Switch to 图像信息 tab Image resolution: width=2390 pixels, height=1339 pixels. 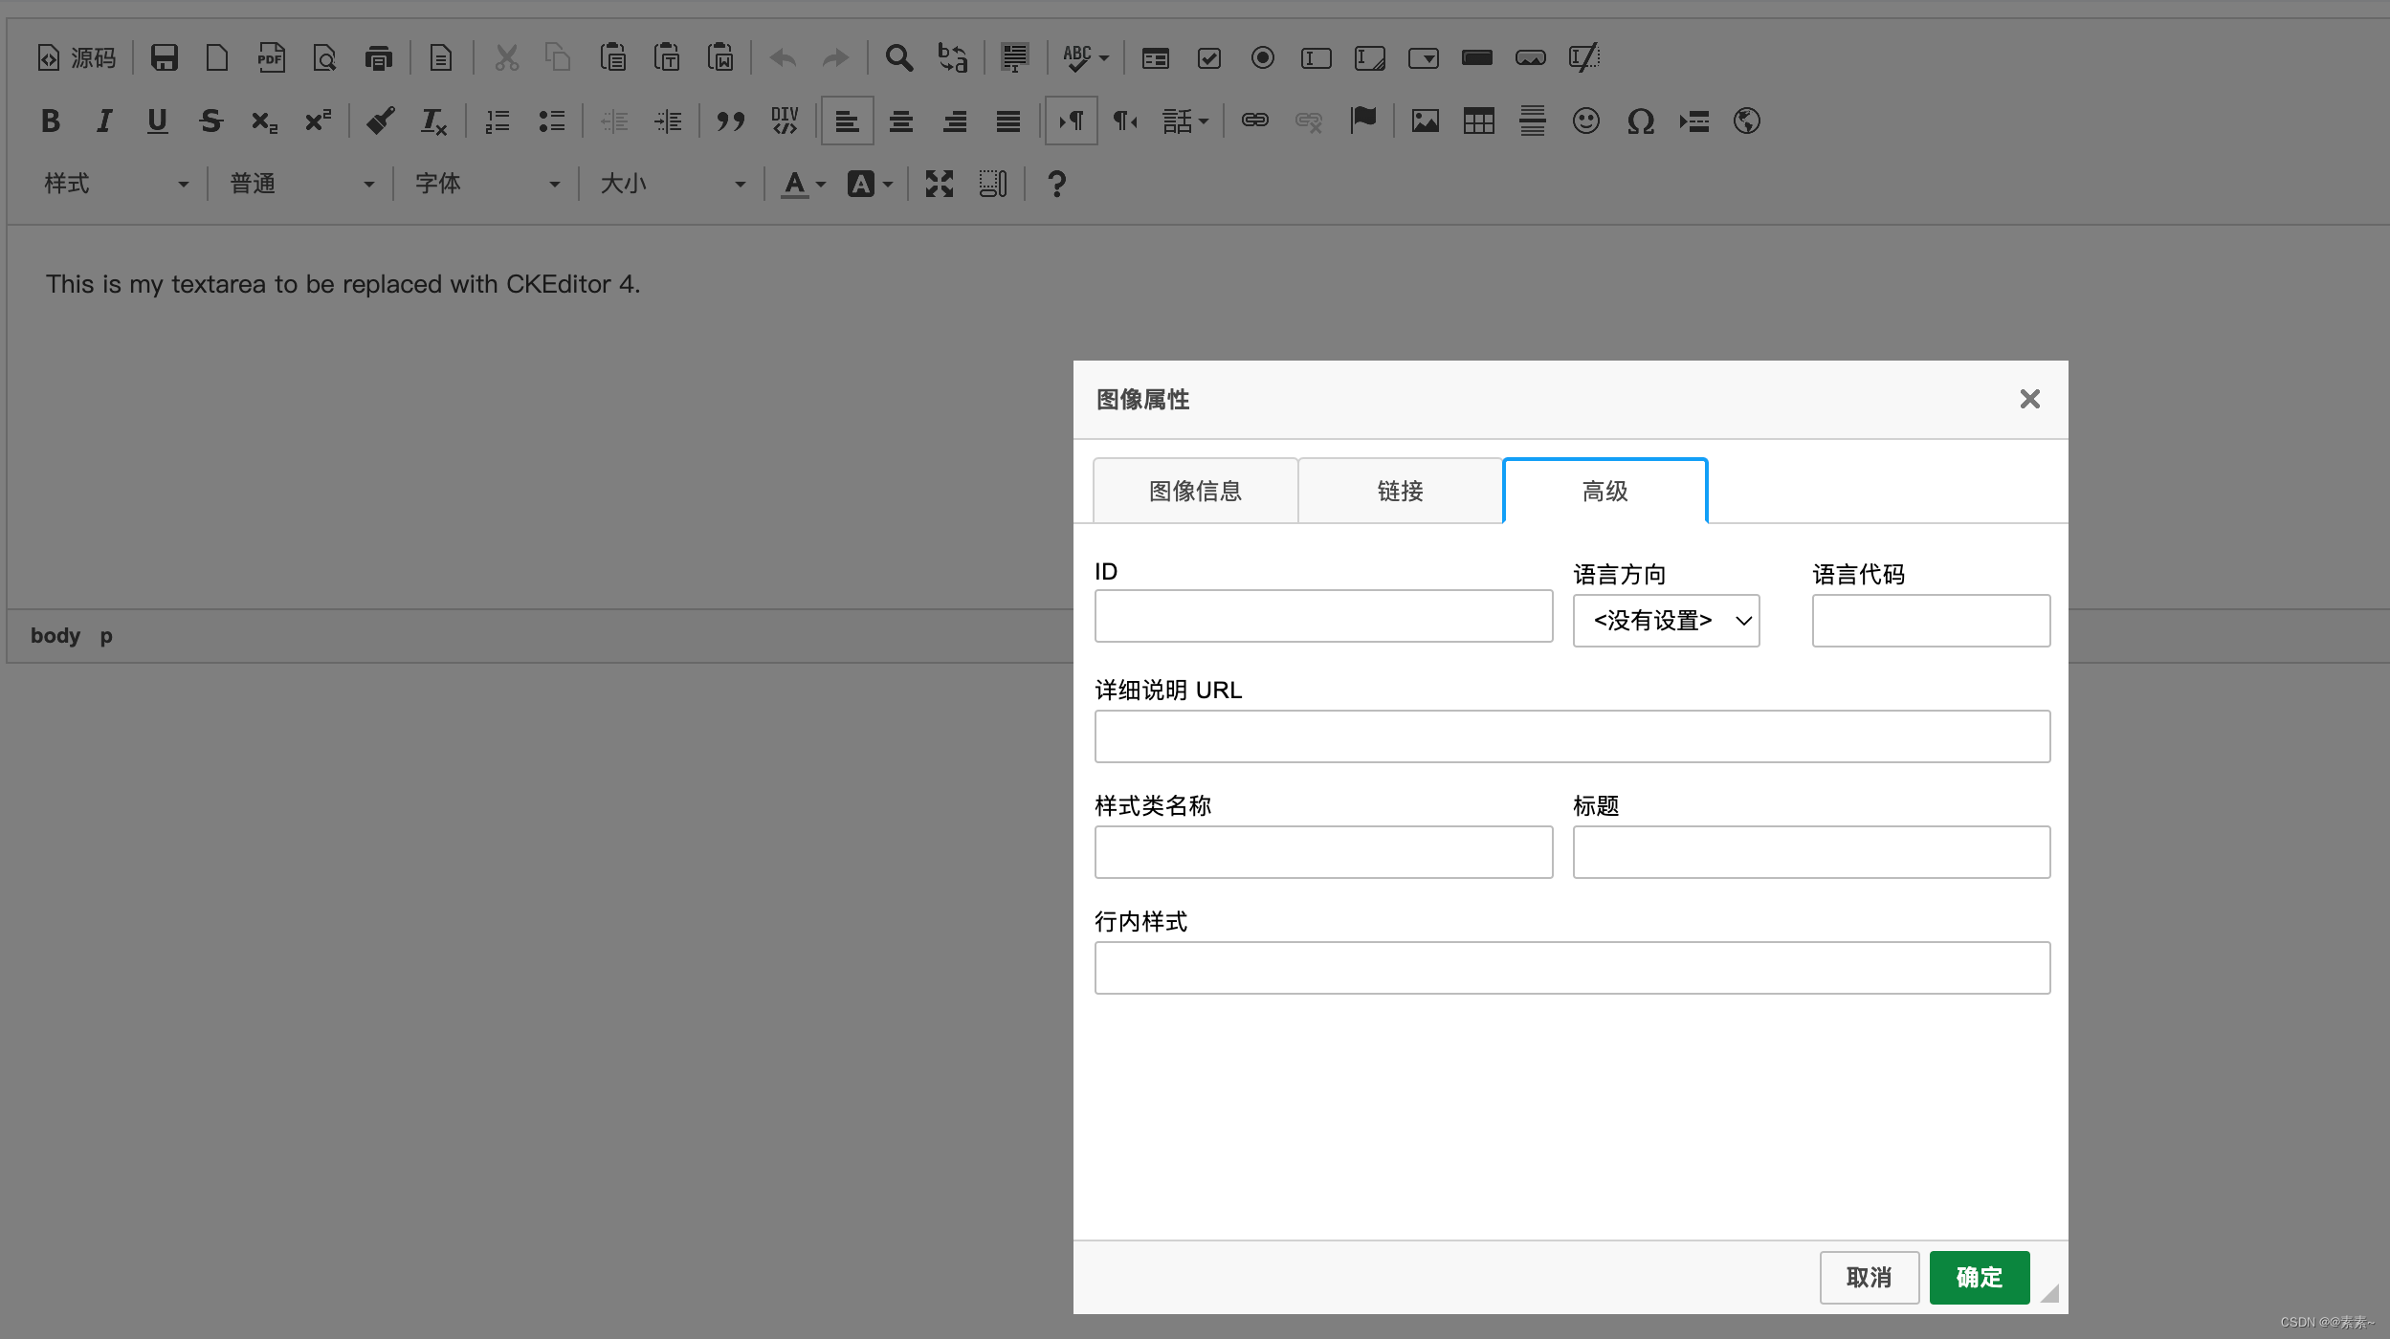click(x=1195, y=491)
